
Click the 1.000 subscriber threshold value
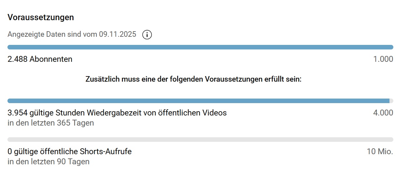pos(383,59)
